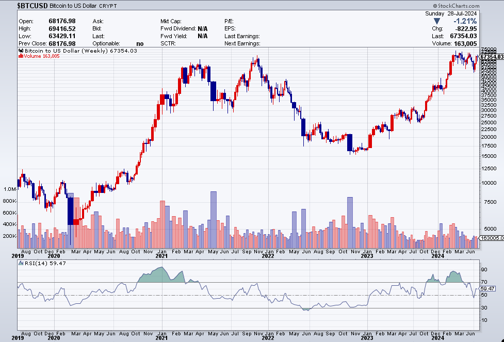Click the 70 overbought label on the RSI axis
504x342 pixels.
pyautogui.click(x=484, y=282)
